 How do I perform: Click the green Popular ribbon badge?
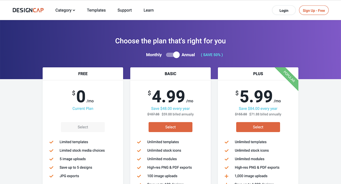[x=289, y=77]
